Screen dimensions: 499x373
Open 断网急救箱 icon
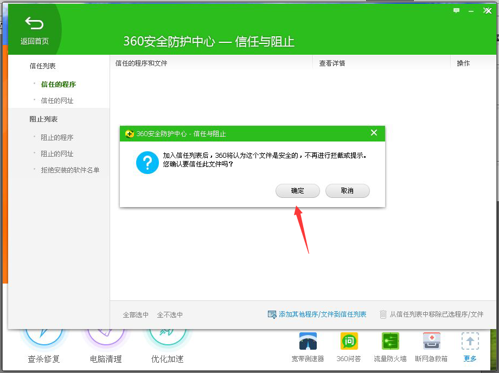(x=432, y=341)
